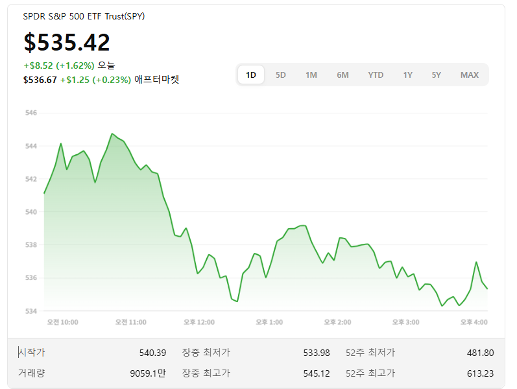Click the 장중 최고가 label
The height and width of the screenshot is (389, 517).
click(206, 373)
